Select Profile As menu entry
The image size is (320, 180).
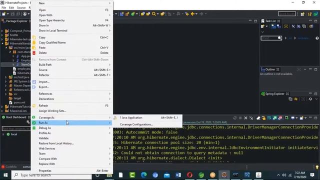pos(72,133)
